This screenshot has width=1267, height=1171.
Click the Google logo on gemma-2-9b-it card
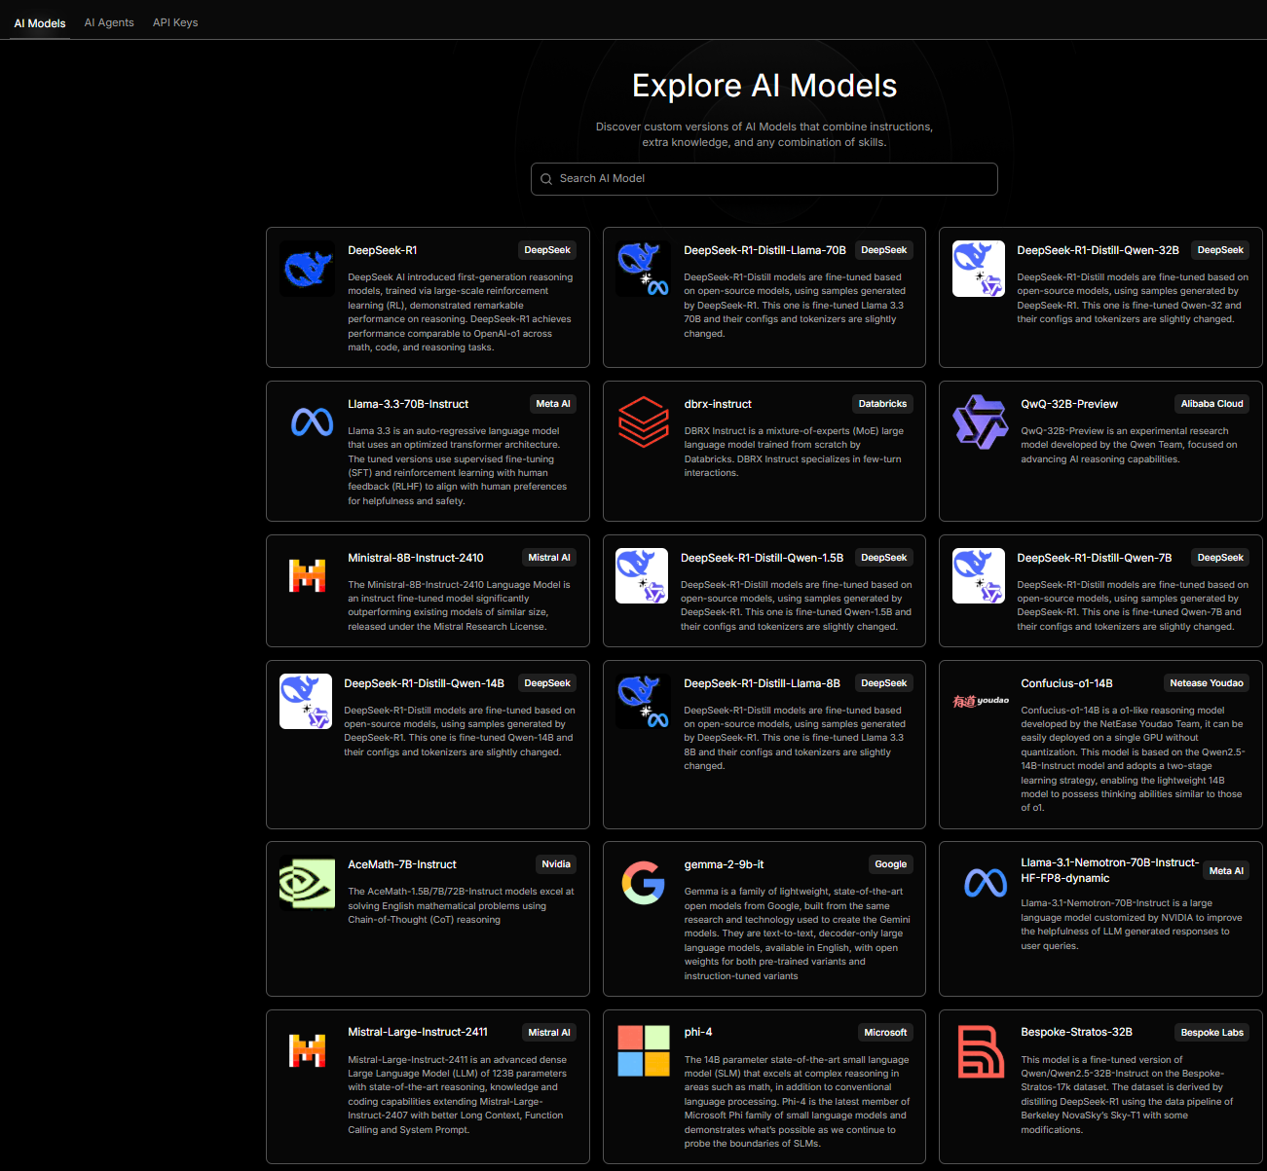644,883
